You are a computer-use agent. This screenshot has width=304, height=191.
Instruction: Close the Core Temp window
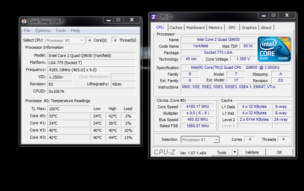pos(132,20)
